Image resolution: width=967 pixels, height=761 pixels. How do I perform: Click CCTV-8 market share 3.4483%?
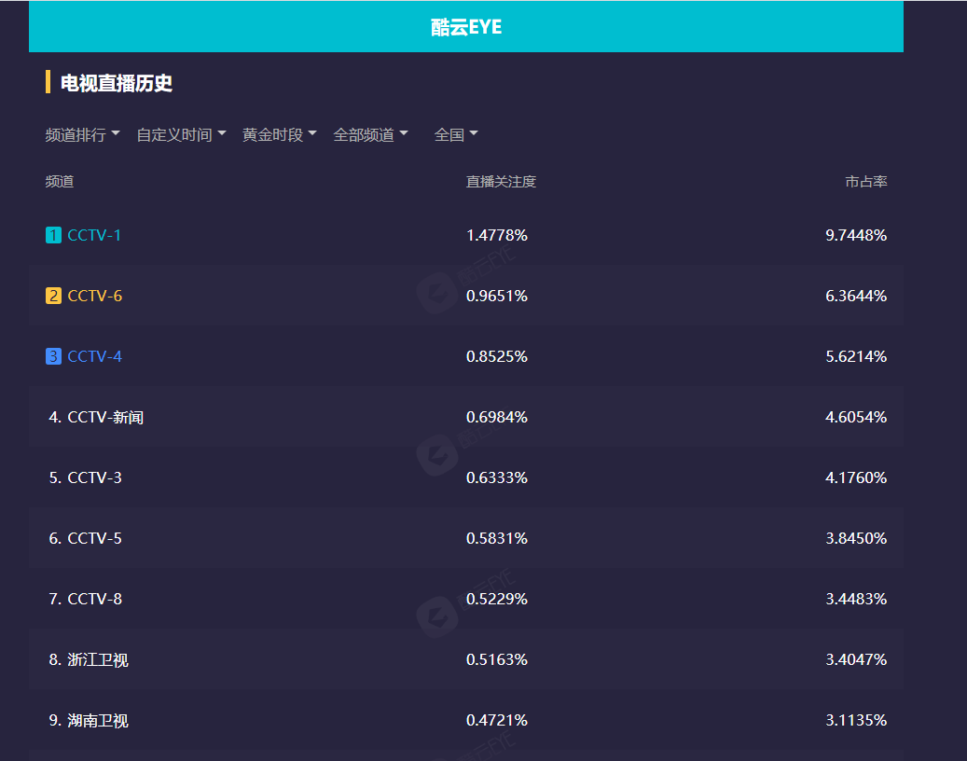(856, 599)
